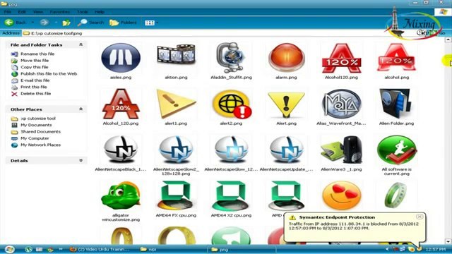The height and width of the screenshot is (254, 452).
Task: Collapse the Other Places panel
Action: pos(81,109)
